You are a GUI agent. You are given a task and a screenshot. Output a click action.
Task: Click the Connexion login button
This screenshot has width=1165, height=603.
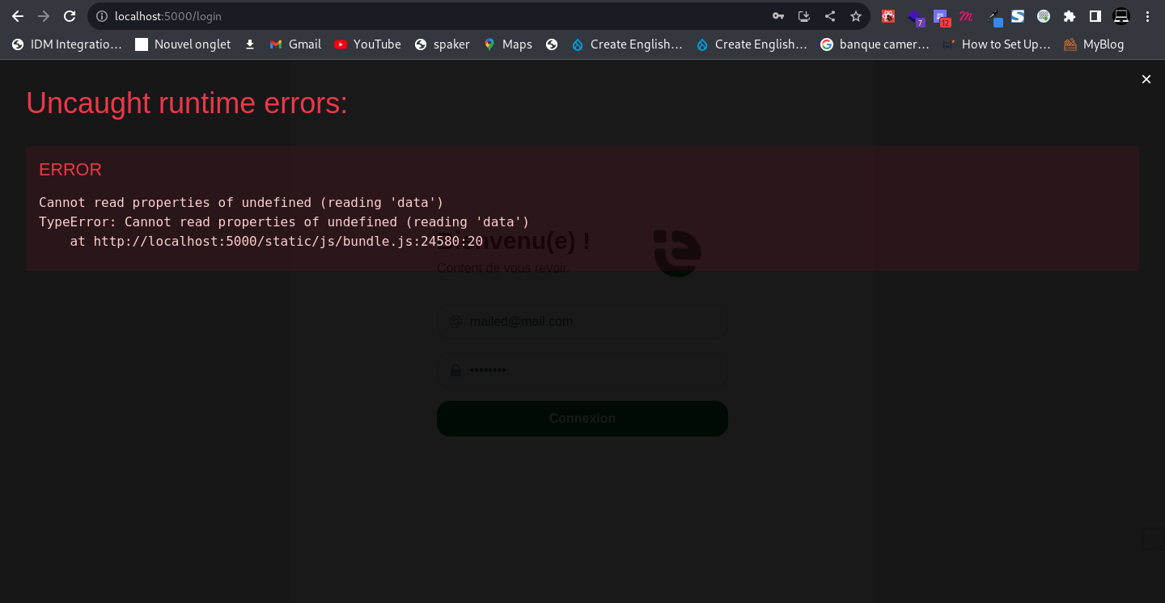click(x=582, y=418)
